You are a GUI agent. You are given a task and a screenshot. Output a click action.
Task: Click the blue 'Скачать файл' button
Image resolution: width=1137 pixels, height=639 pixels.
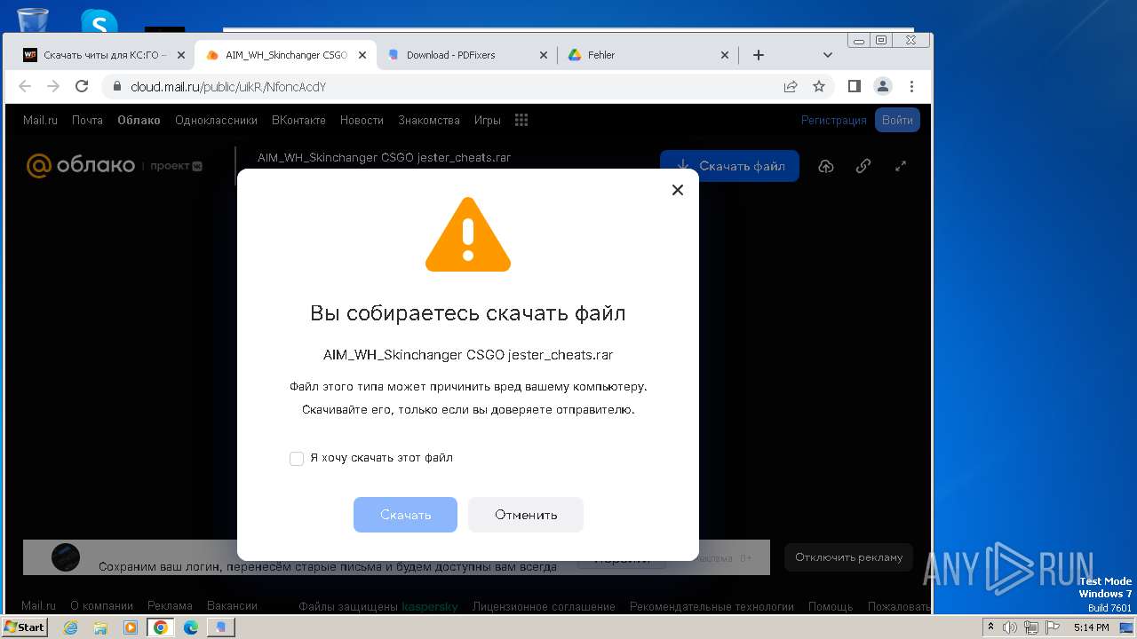click(729, 166)
